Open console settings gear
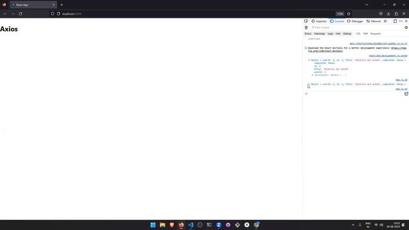 click(406, 27)
